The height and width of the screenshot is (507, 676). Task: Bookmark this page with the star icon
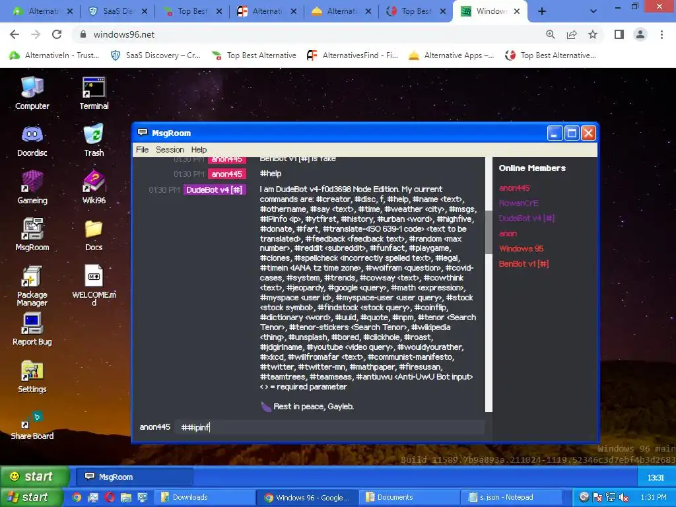point(593,34)
